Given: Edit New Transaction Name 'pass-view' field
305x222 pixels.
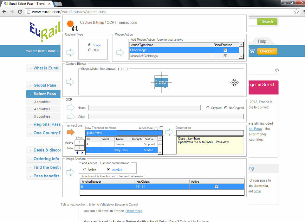Looking at the screenshot, I should pyautogui.click(x=124, y=133).
